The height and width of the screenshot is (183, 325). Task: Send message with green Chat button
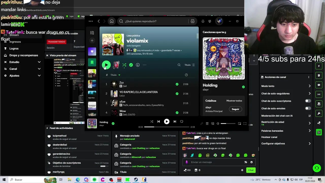pyautogui.click(x=251, y=170)
